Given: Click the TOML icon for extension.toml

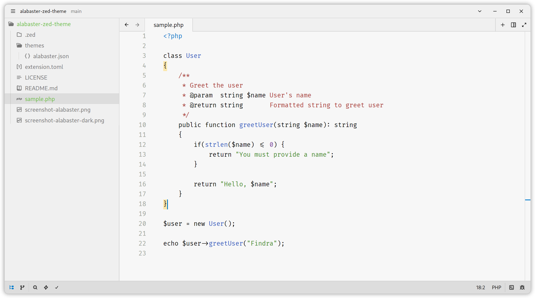Looking at the screenshot, I should point(19,67).
